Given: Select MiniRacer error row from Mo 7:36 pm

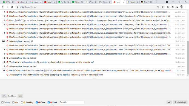Looking at the screenshot, I should [93, 16].
